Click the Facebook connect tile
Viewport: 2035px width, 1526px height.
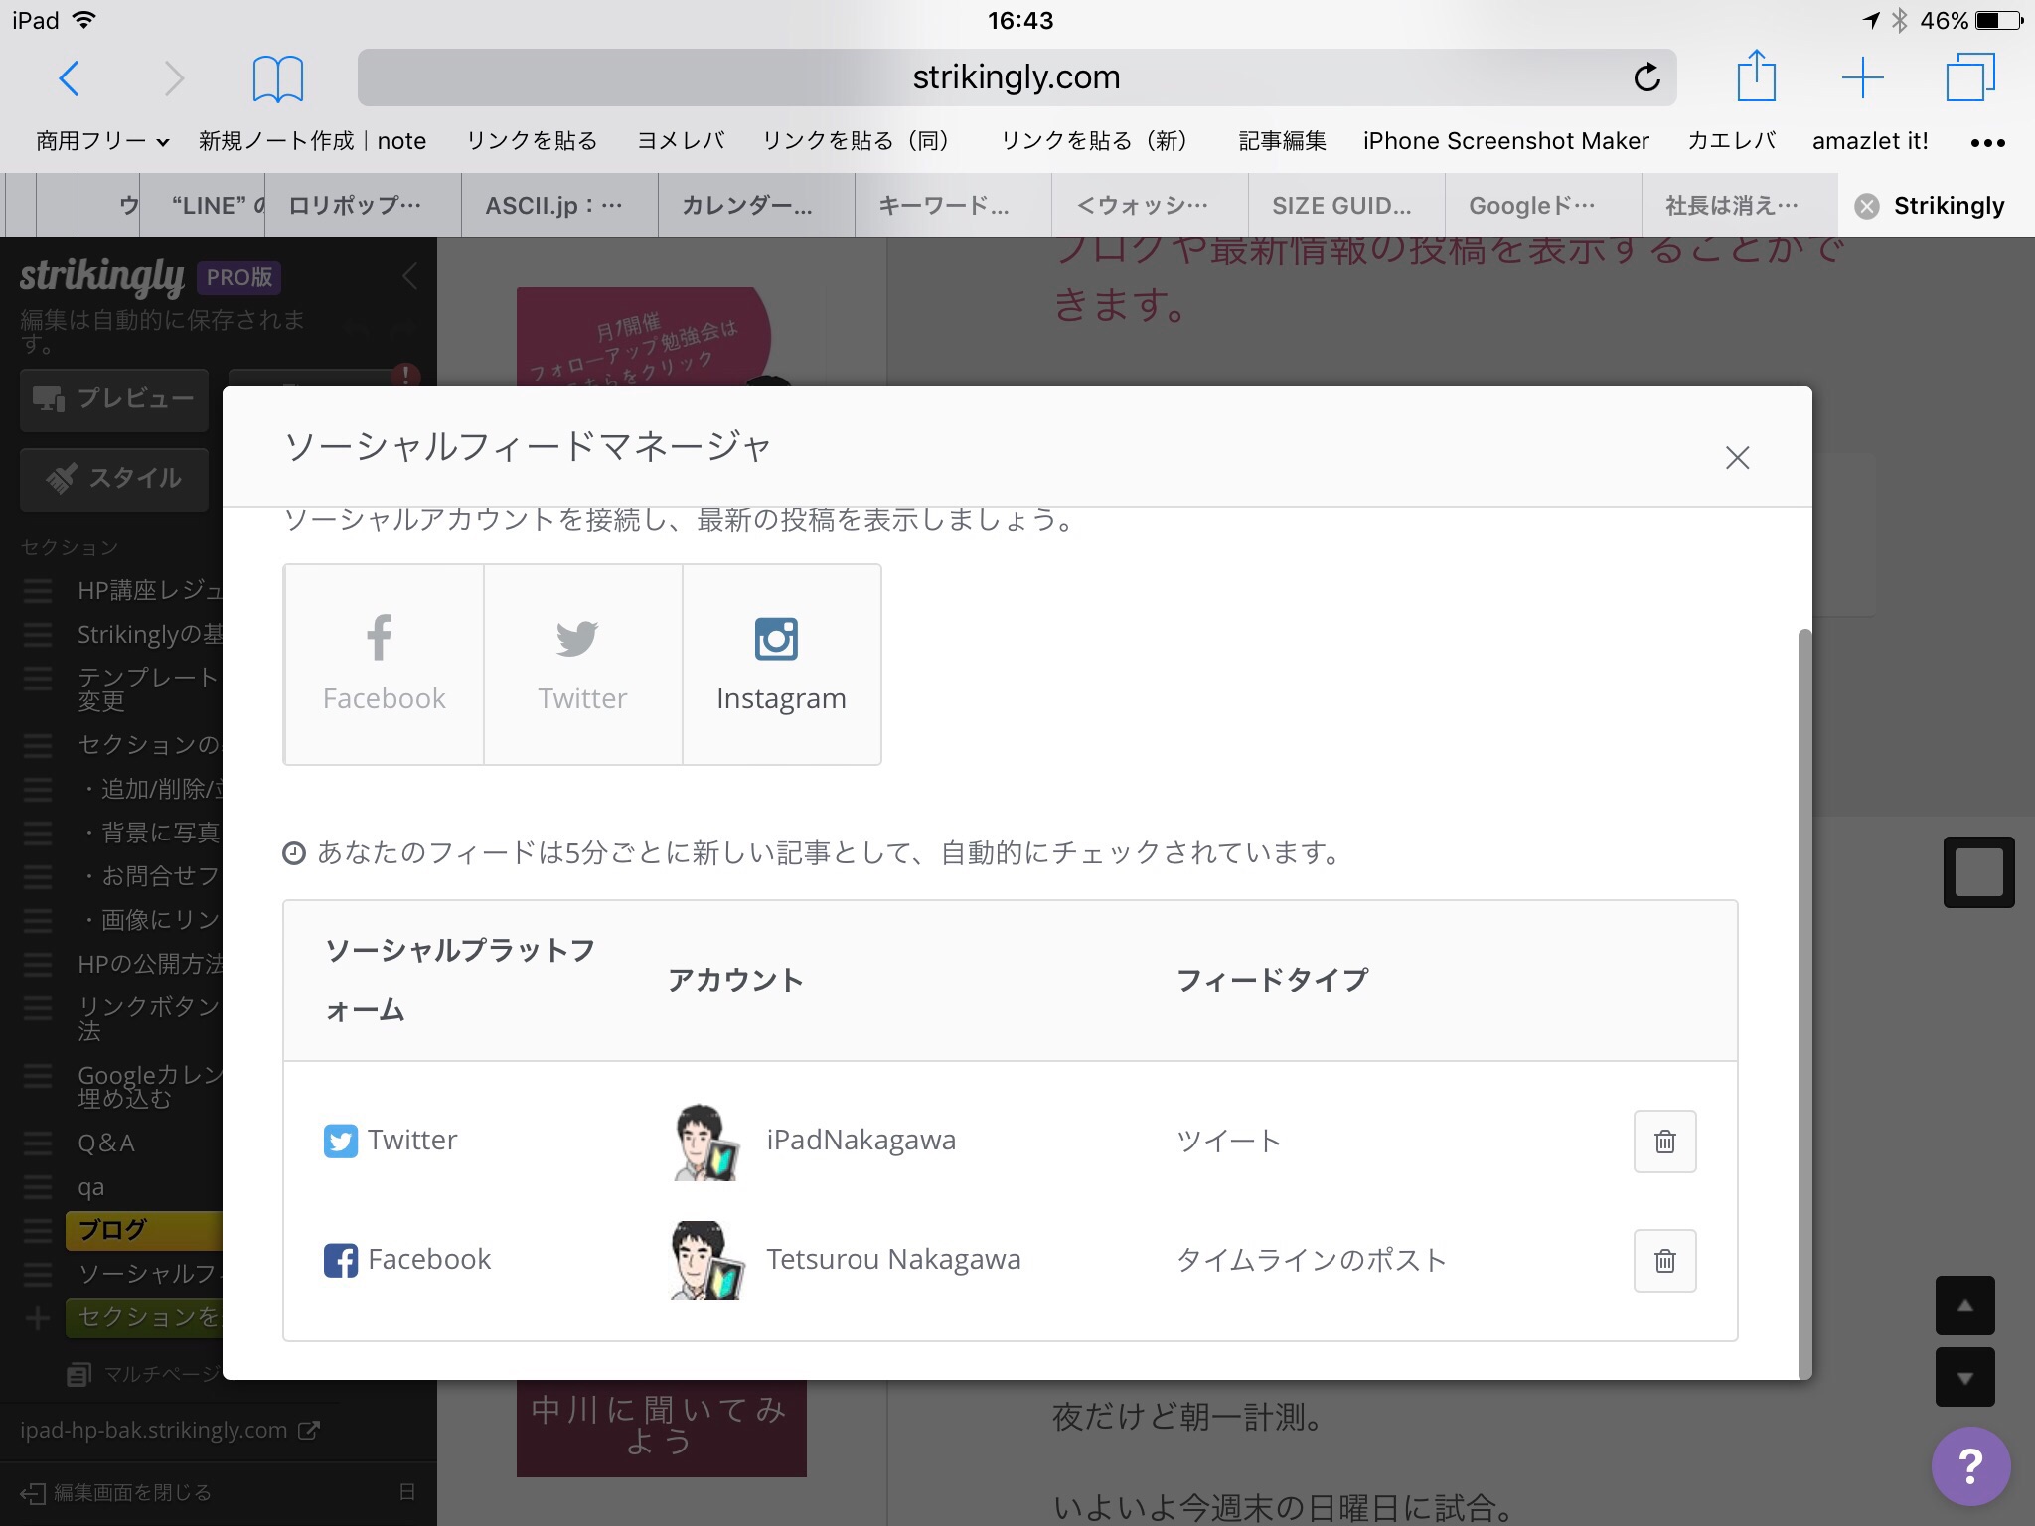384,665
